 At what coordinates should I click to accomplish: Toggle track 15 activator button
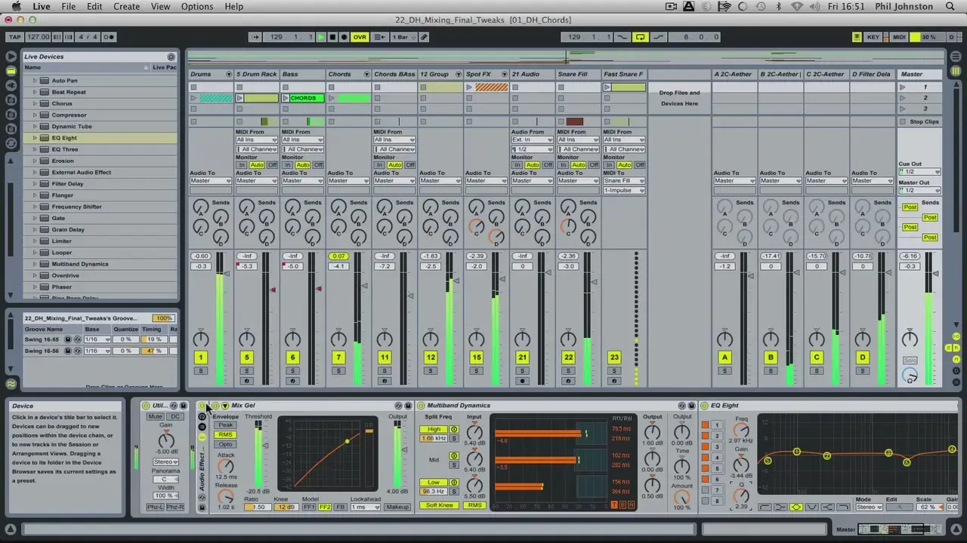pyautogui.click(x=476, y=357)
